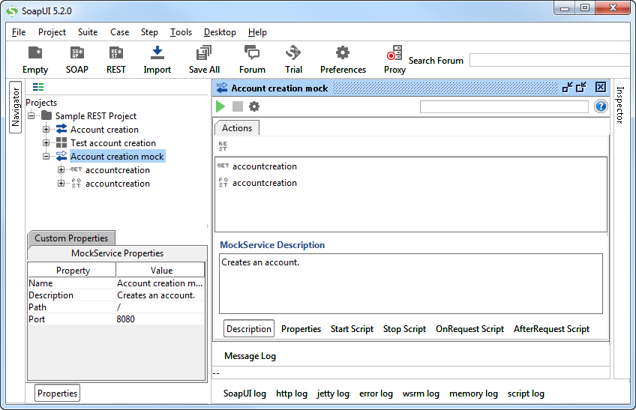Image resolution: width=636 pixels, height=410 pixels.
Task: Click the Proxy toolbar icon
Action: (x=394, y=52)
